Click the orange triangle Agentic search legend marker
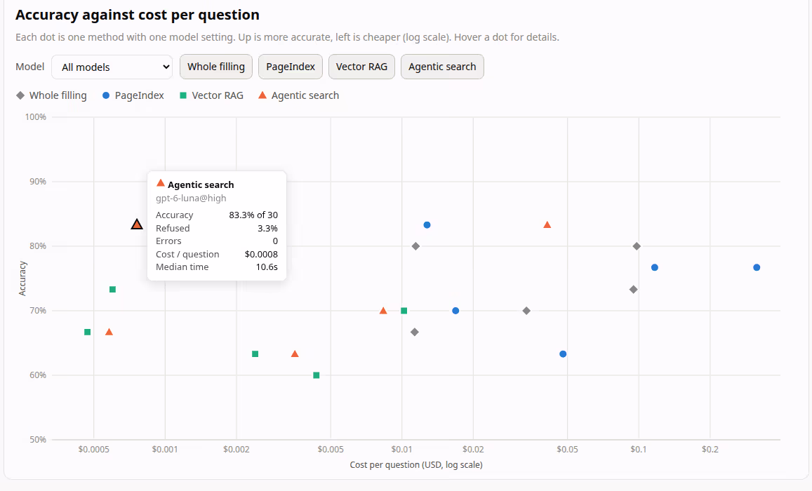The width and height of the screenshot is (812, 491). point(262,95)
